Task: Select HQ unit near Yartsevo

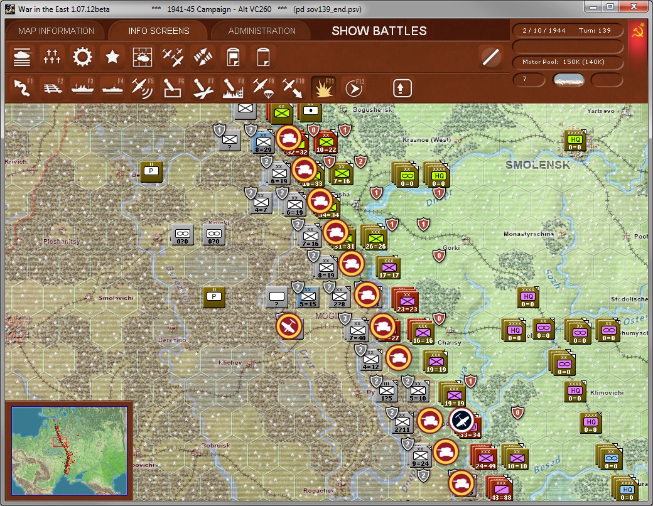Action: coord(575,141)
